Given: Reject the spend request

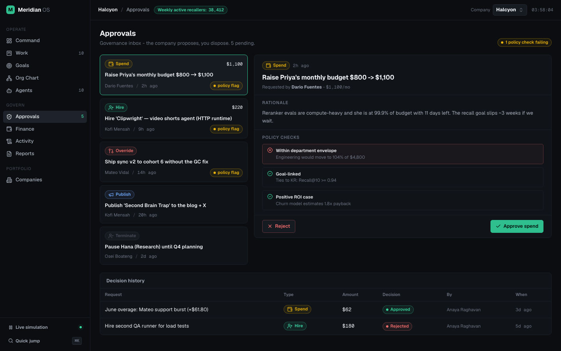Looking at the screenshot, I should pos(279,227).
